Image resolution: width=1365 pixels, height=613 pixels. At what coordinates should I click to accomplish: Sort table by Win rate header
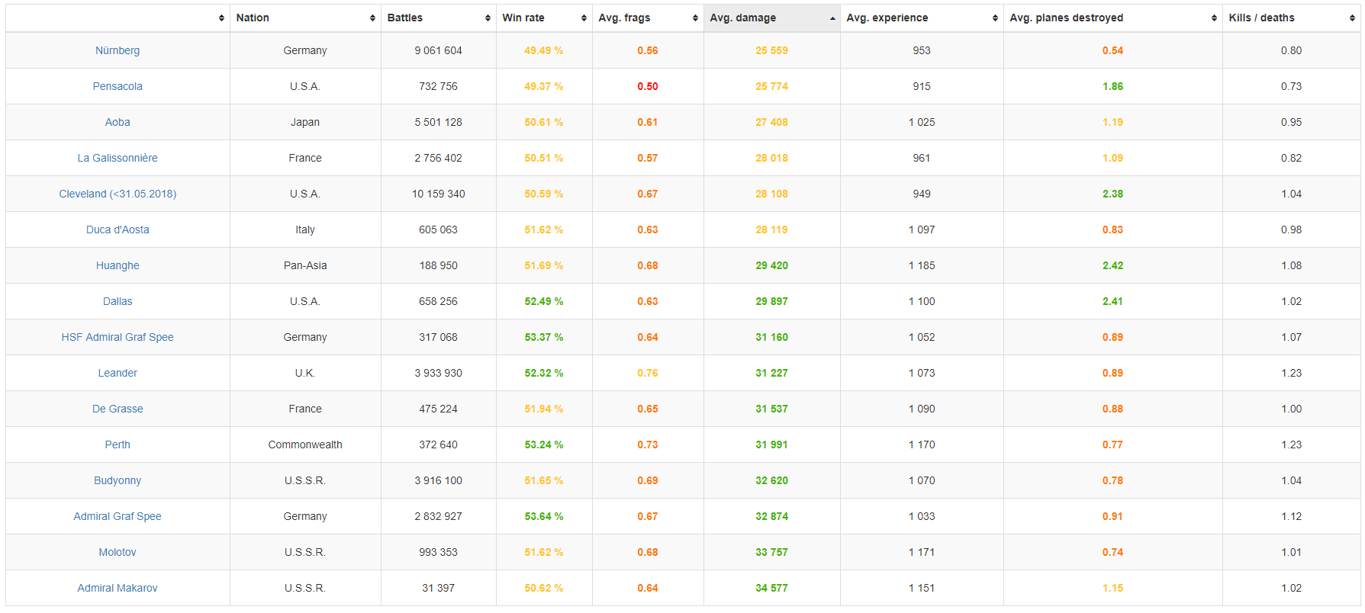click(x=523, y=18)
